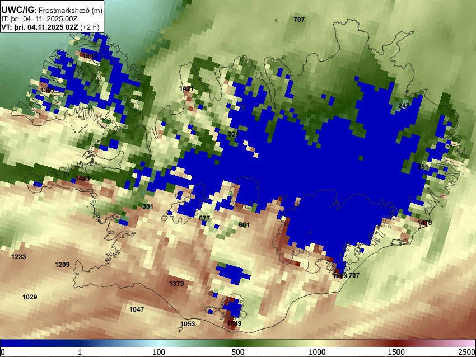Click the UWC/IG Frostmarkshæð title text
Viewport: 476px width, 357px height.
coord(52,10)
